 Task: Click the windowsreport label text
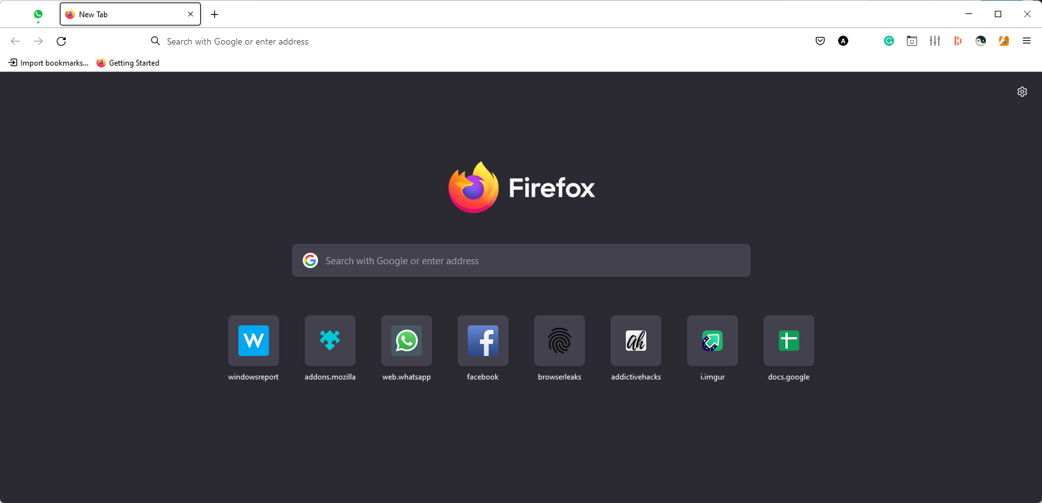click(254, 377)
